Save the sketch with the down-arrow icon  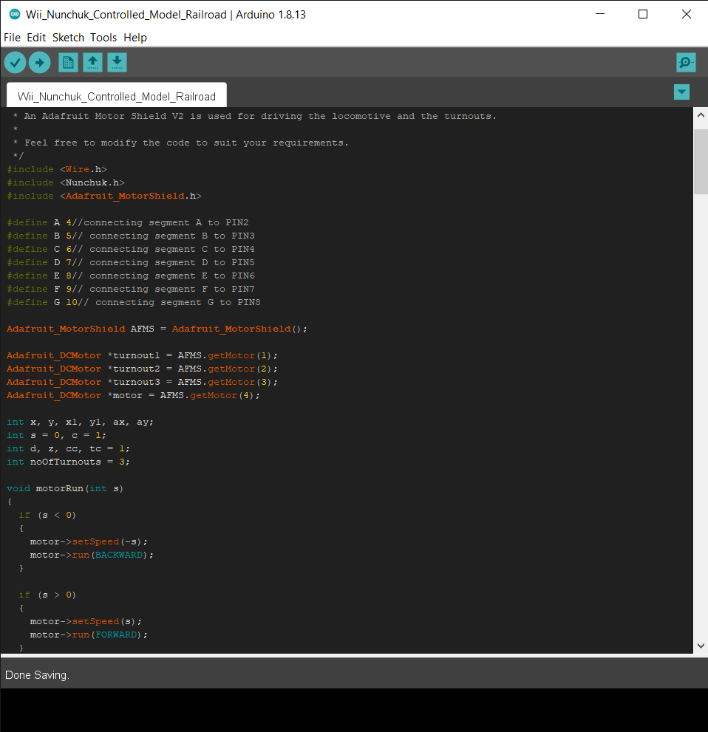coord(117,63)
